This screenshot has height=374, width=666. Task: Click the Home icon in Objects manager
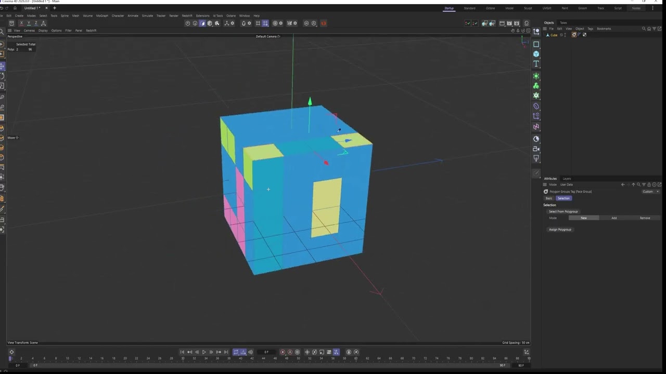(649, 29)
